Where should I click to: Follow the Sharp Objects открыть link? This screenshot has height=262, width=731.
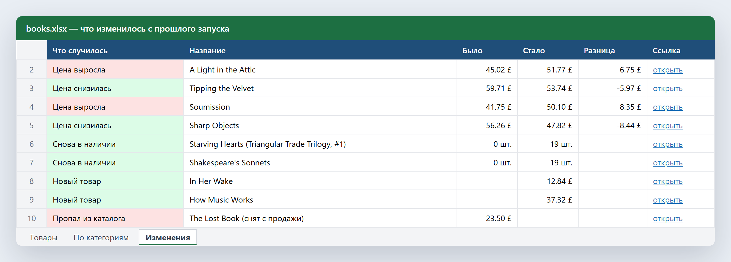coord(668,126)
